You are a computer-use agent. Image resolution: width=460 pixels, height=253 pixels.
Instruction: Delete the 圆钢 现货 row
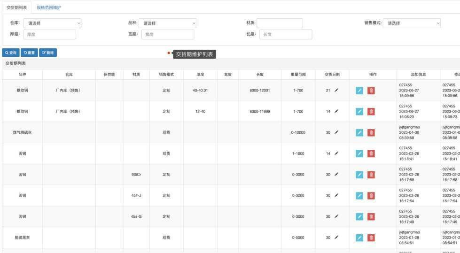coord(371,153)
